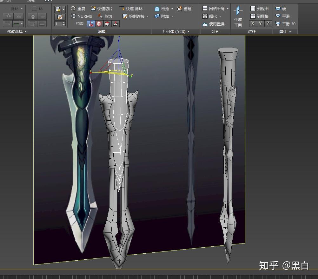Click the shrink loop minus button

tap(19, 16)
